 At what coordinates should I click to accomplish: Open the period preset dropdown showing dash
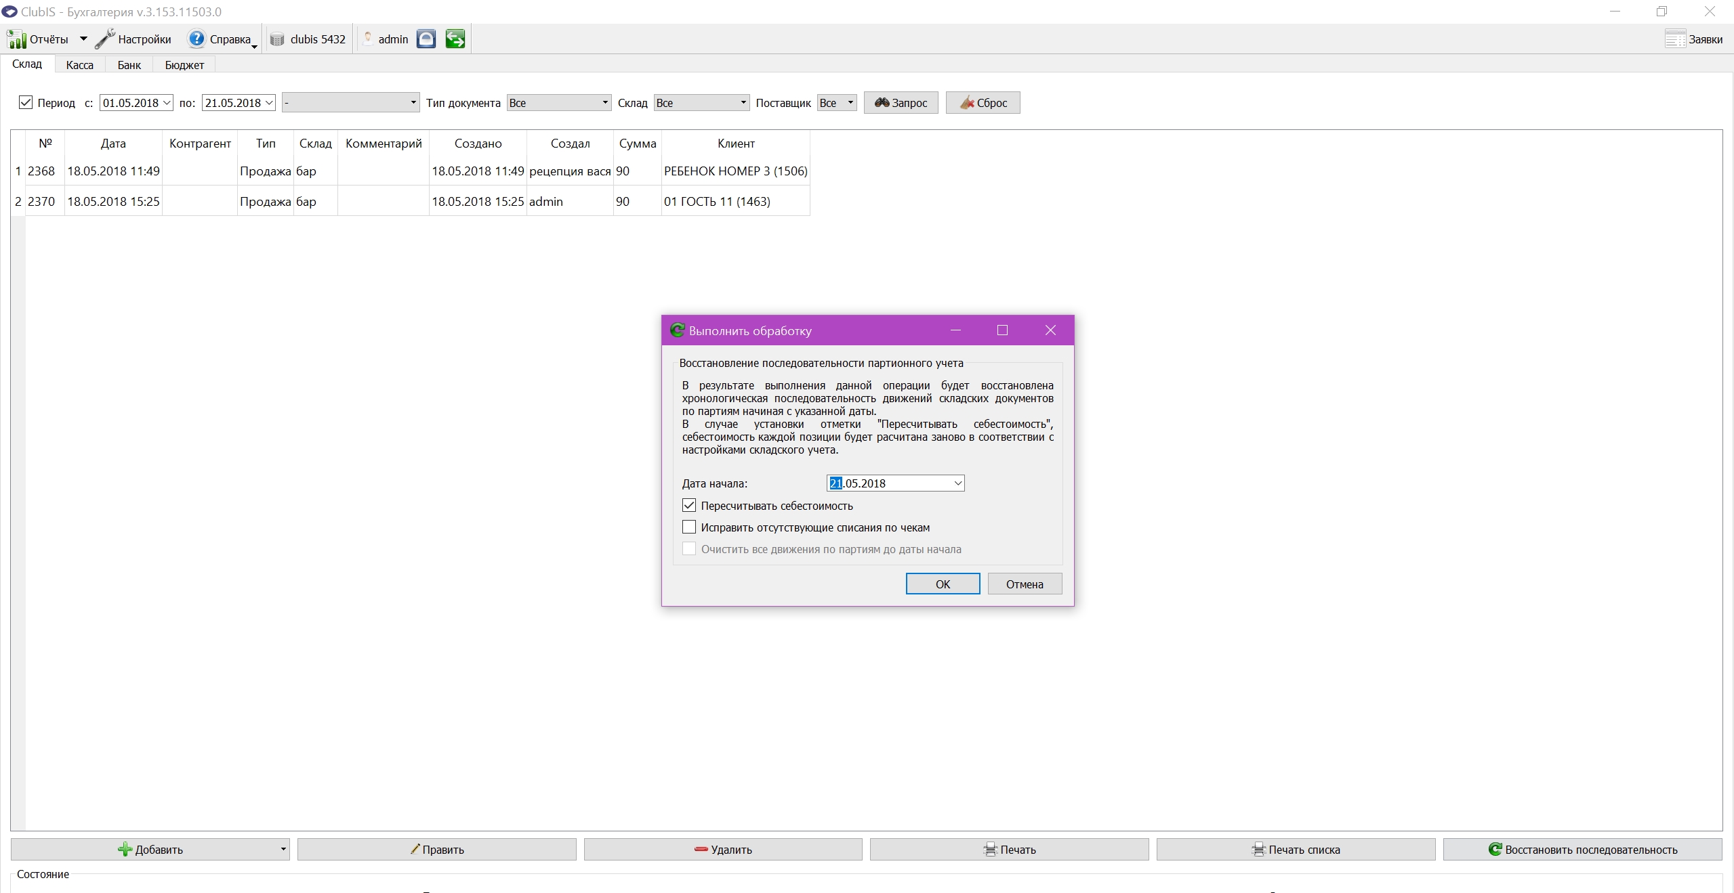[x=351, y=103]
